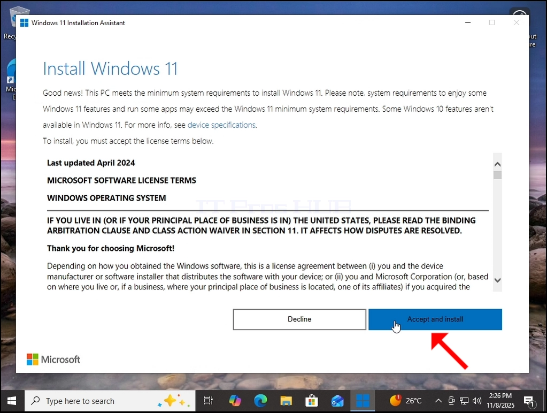This screenshot has width=547, height=413.
Task: Accept and install Windows 11
Action: (435, 319)
